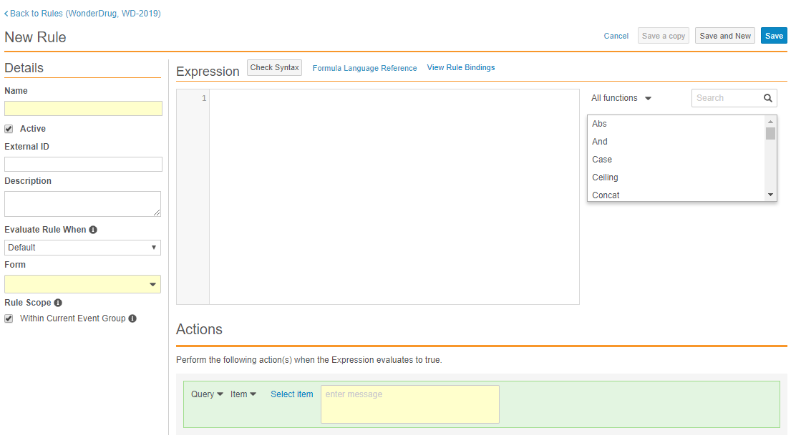Image resolution: width=796 pixels, height=438 pixels.
Task: Open the All functions filter dropdown
Action: coord(621,99)
